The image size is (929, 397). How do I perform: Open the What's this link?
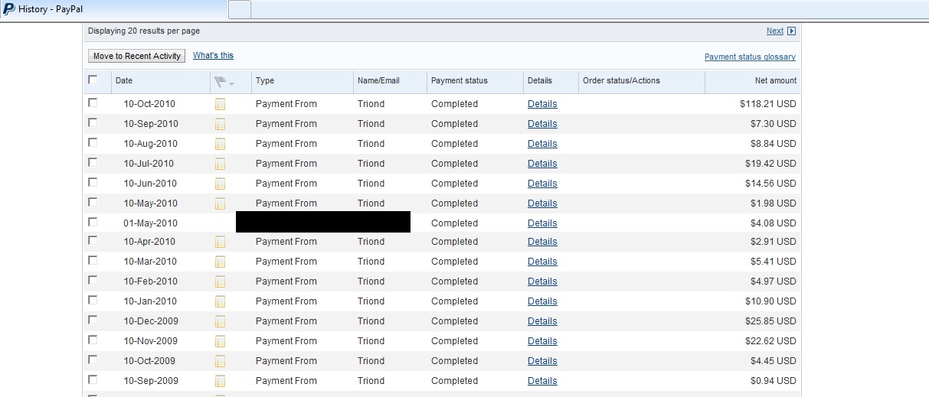pyautogui.click(x=213, y=55)
